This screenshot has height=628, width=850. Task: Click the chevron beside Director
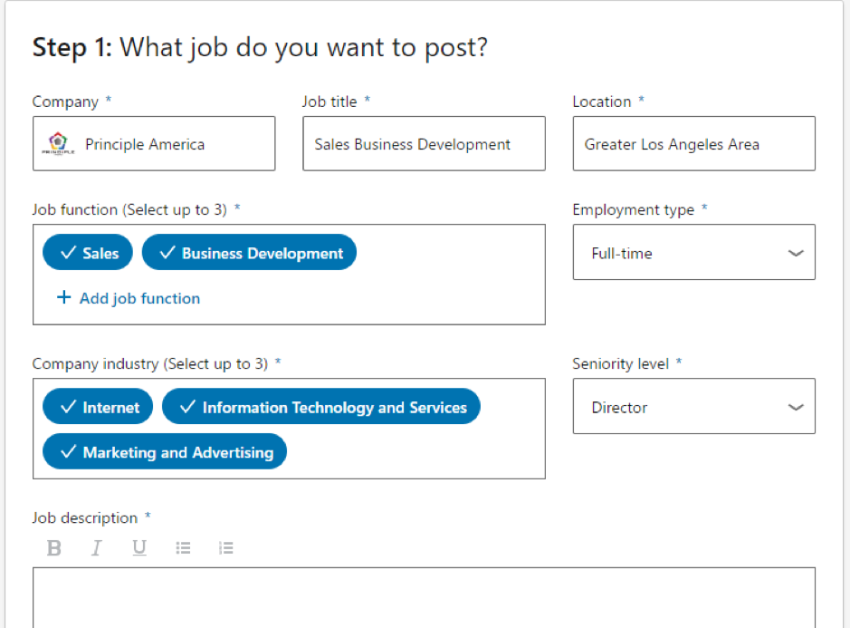796,408
